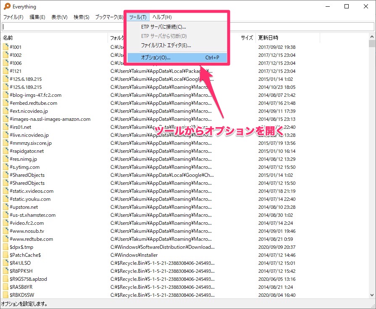Open the ブックマーク(B) menu
Screen dimensions: 376x309
tap(109, 17)
